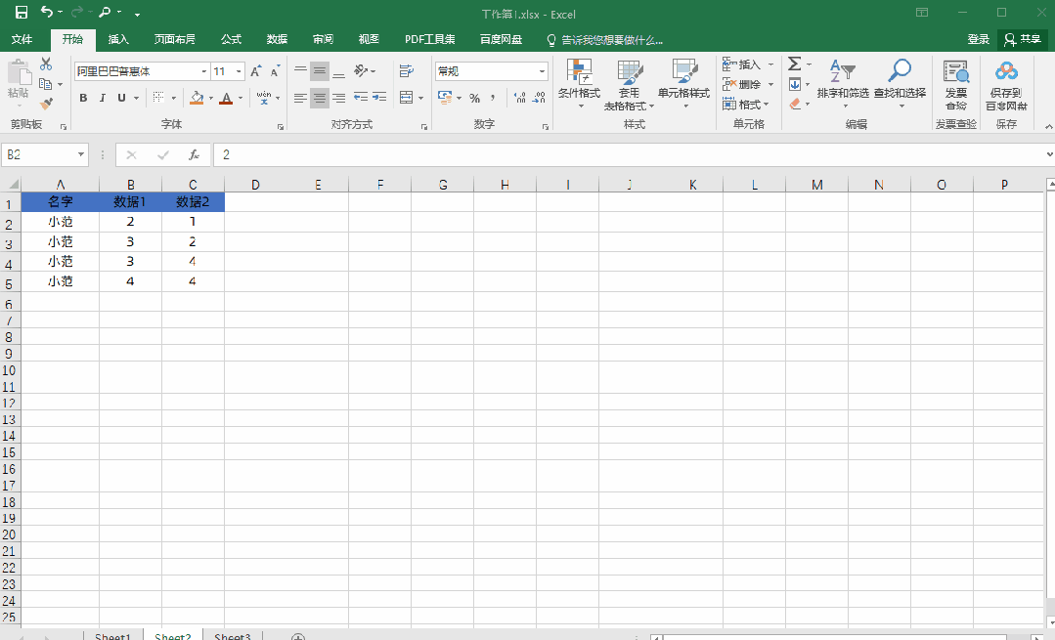Toggle center horizontal alignment
The image size is (1055, 640).
(x=320, y=98)
